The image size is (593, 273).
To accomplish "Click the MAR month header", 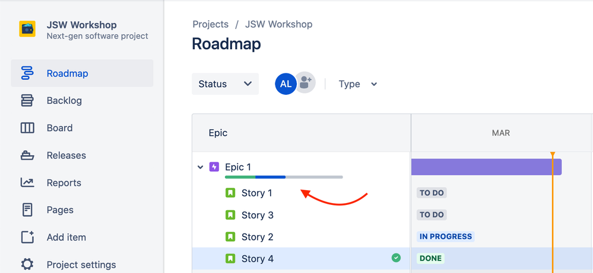I will (501, 133).
